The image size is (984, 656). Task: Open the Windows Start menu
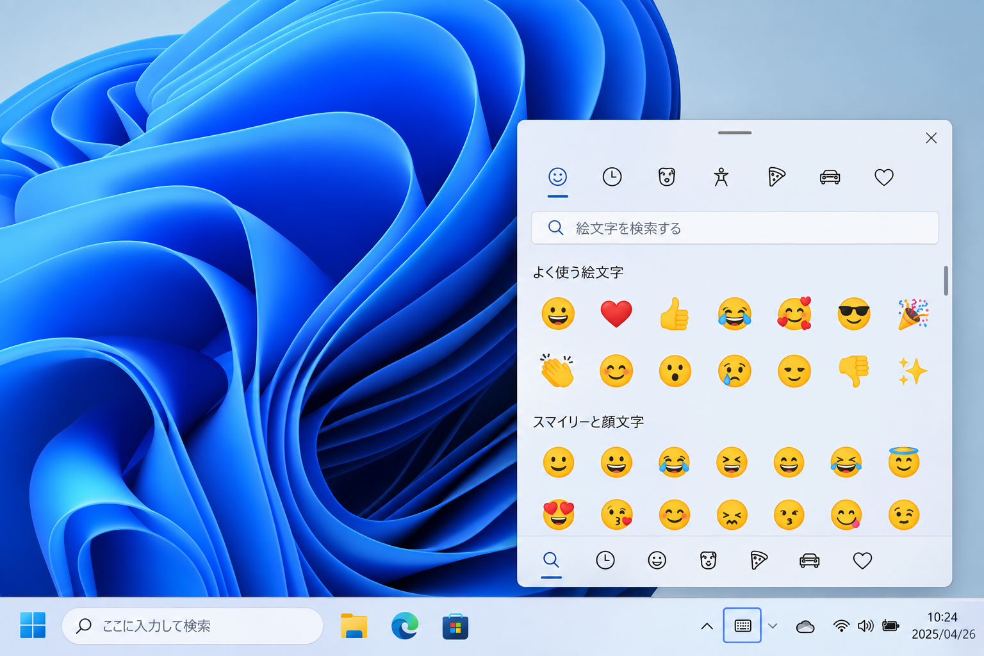click(33, 625)
